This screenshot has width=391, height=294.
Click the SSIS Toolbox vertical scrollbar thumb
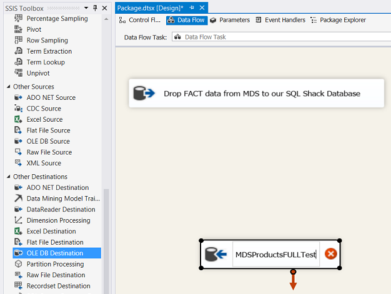(x=106, y=241)
